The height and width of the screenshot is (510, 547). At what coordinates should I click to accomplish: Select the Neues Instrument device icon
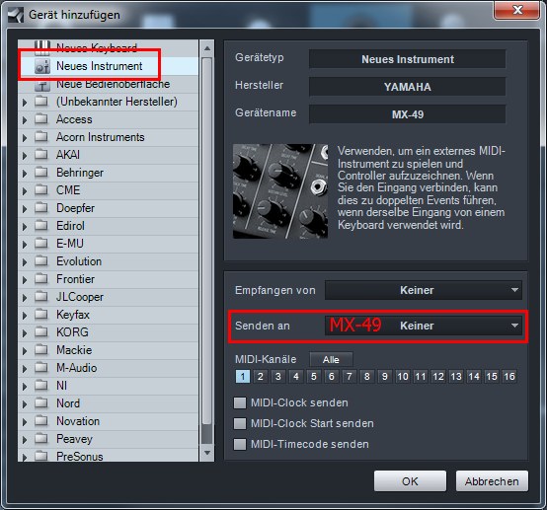click(x=42, y=66)
